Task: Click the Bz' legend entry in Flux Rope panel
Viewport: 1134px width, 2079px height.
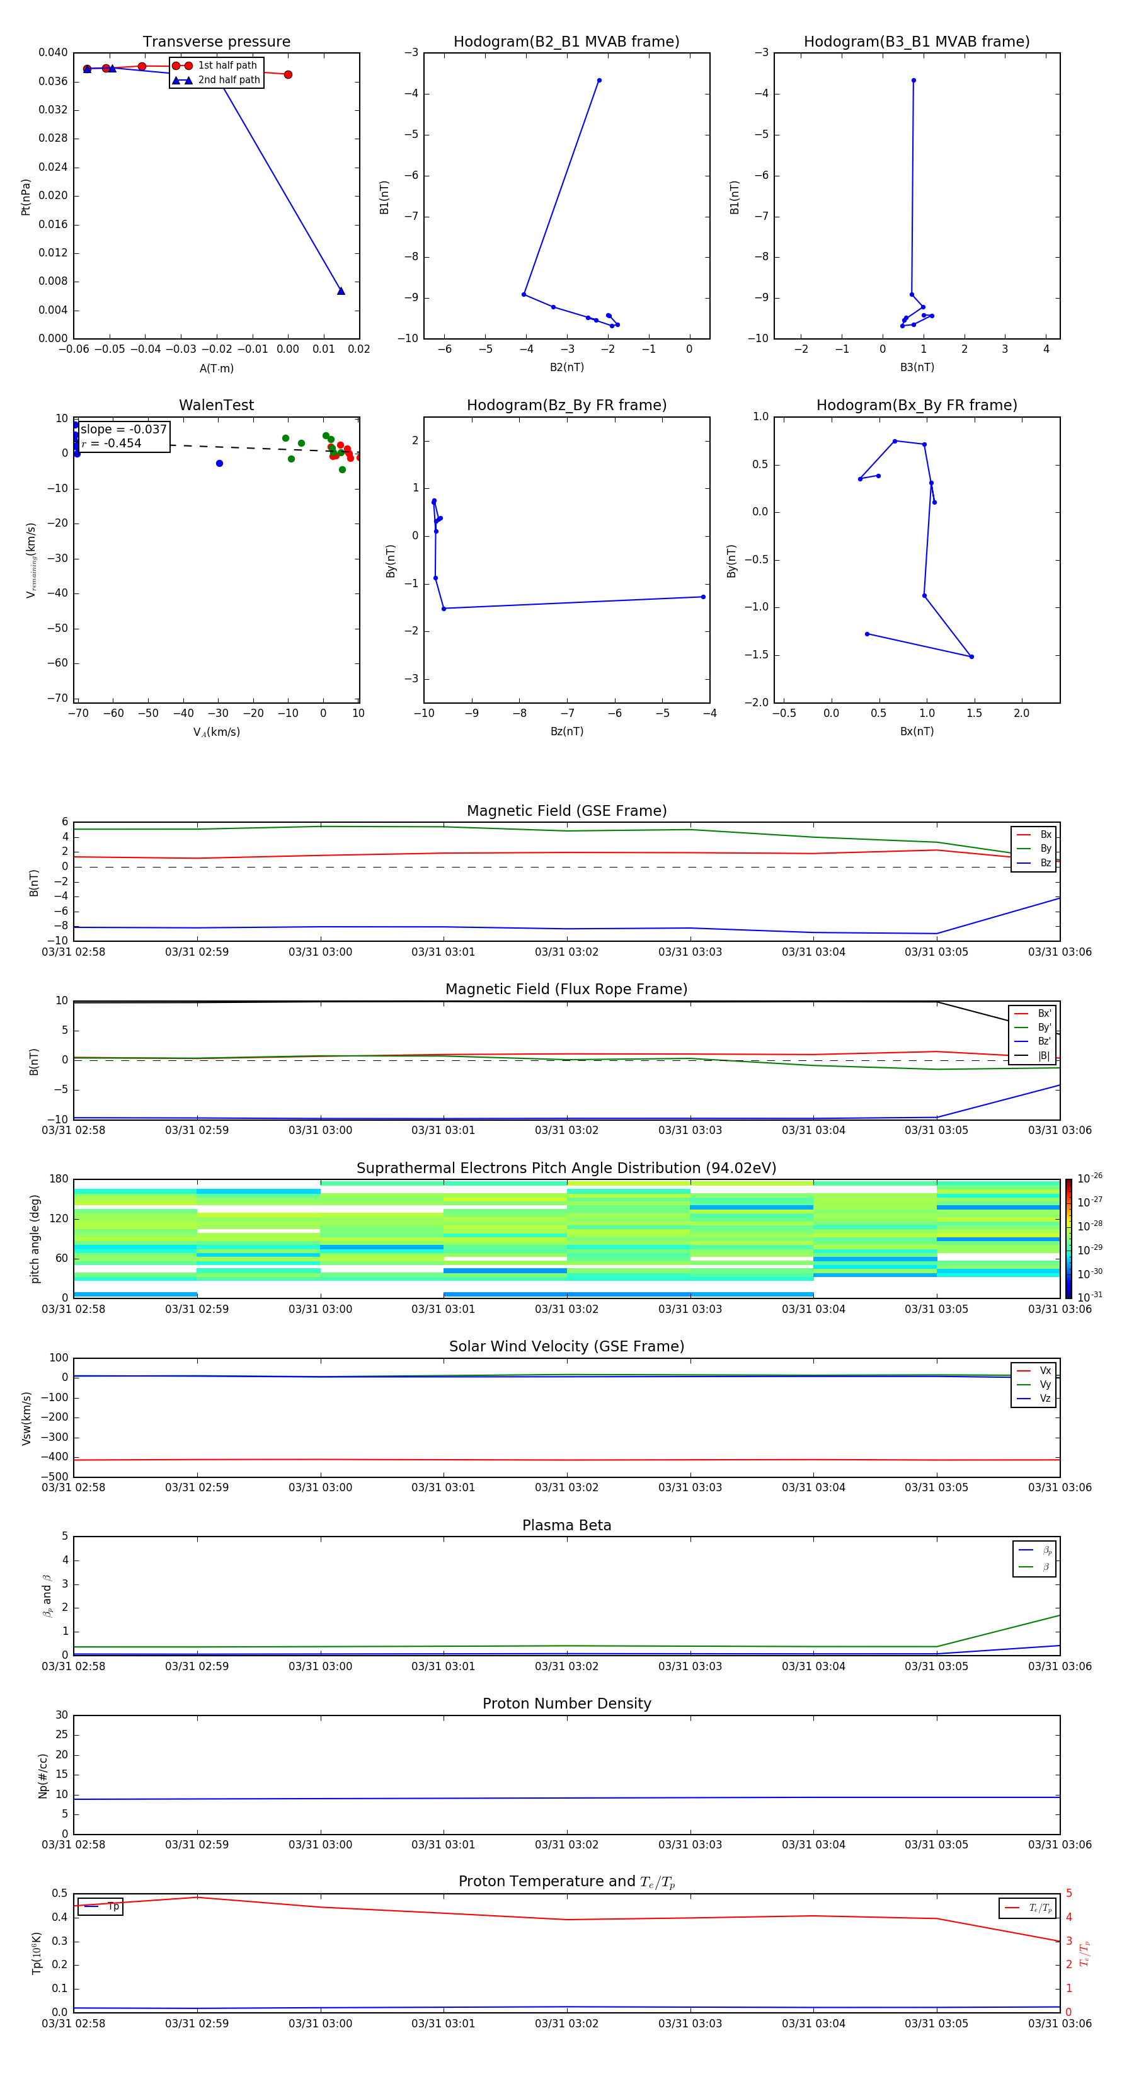Action: [x=1033, y=1042]
